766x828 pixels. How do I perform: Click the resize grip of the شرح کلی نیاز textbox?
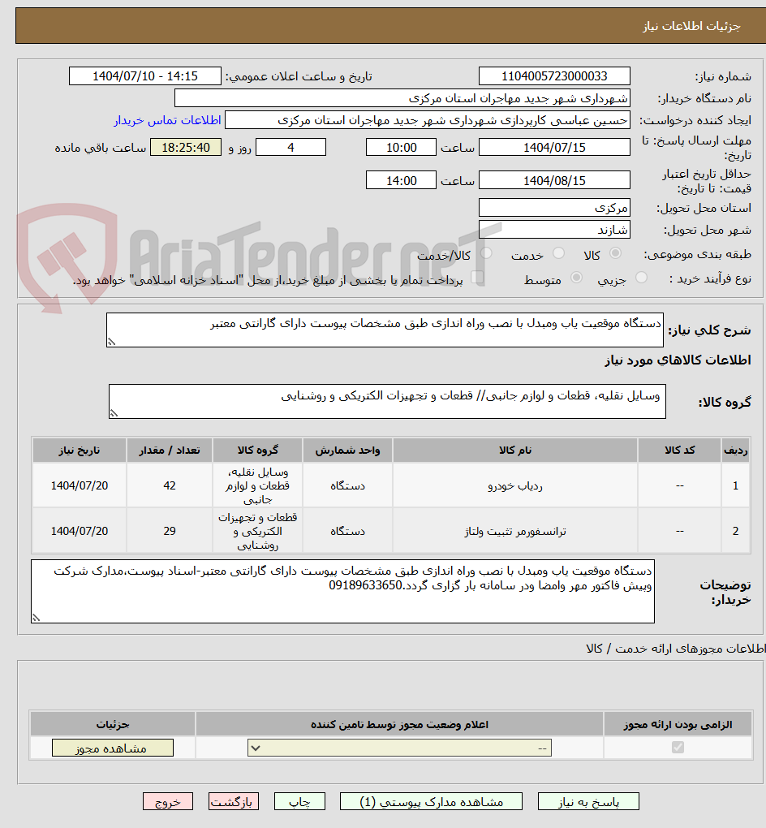[112, 343]
